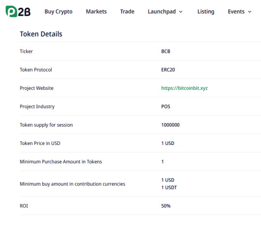
Task: Expand the Launchpad dropdown chevron
Action: pyautogui.click(x=181, y=12)
